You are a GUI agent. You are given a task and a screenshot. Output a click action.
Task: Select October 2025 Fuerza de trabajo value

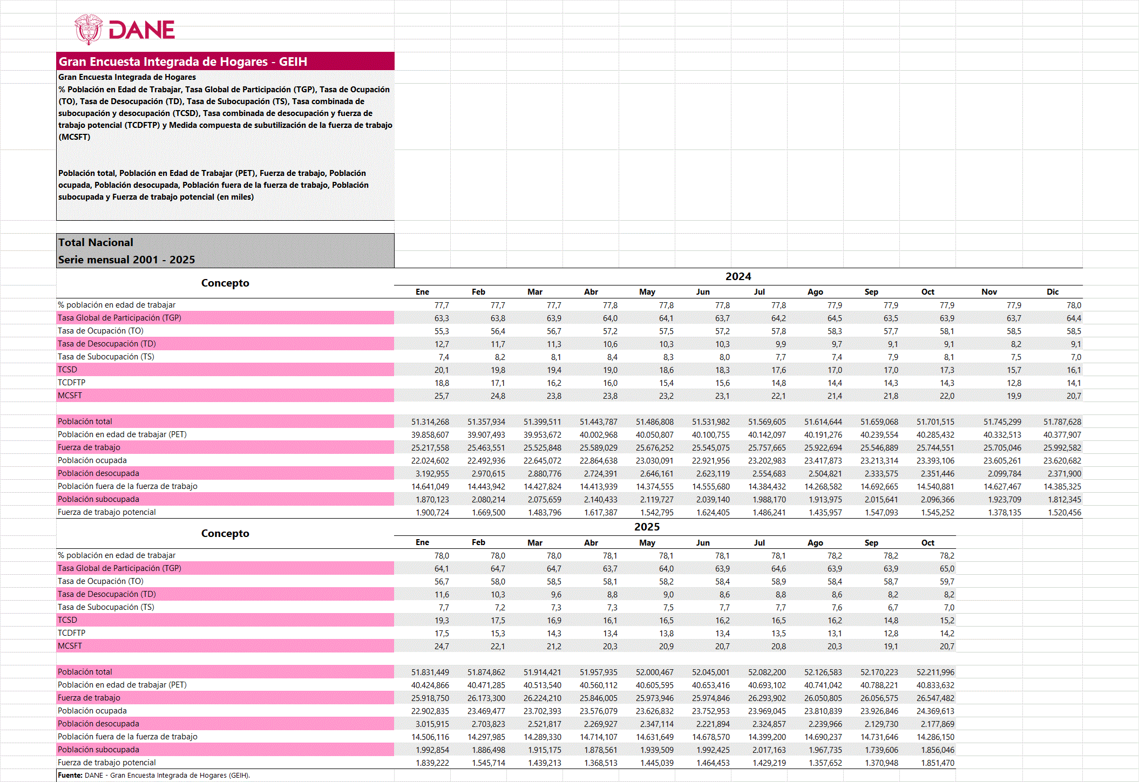tap(935, 698)
